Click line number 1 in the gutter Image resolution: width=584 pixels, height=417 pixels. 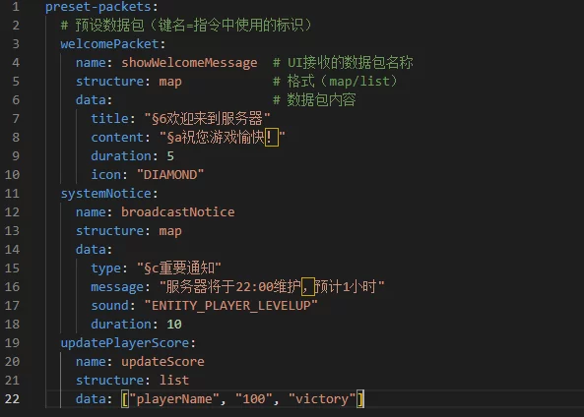[x=16, y=6]
